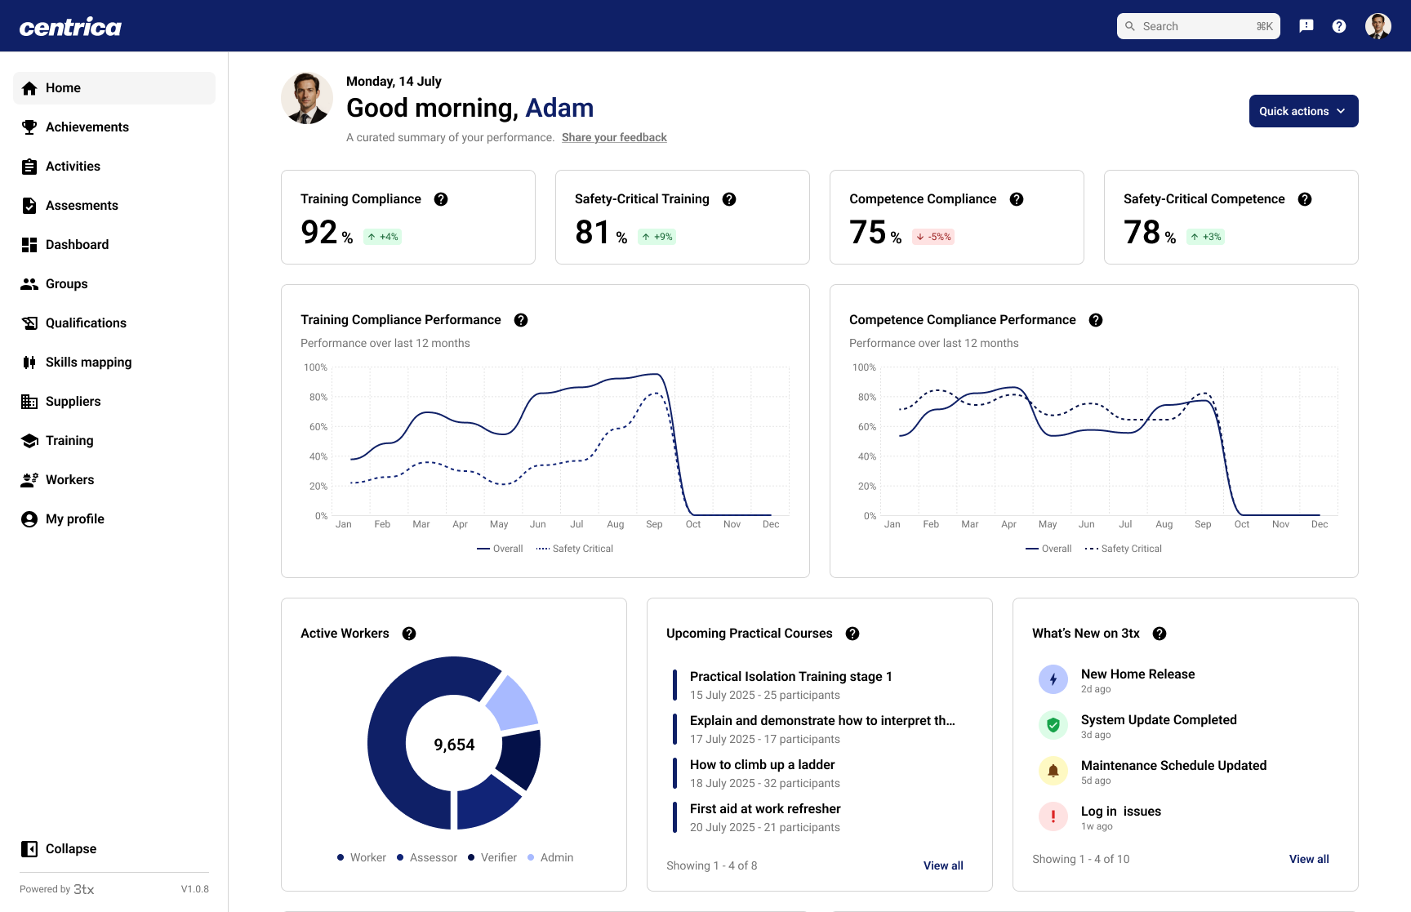The width and height of the screenshot is (1411, 912).
Task: Click the Maintenance Schedule bell icon
Action: click(1053, 771)
